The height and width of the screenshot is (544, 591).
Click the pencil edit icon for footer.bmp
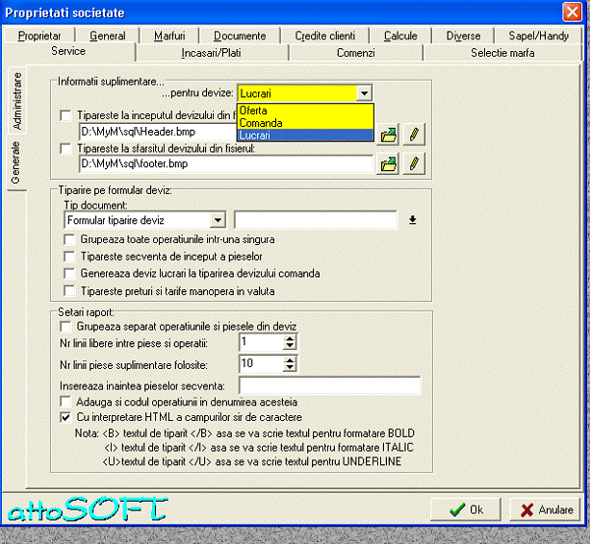414,164
